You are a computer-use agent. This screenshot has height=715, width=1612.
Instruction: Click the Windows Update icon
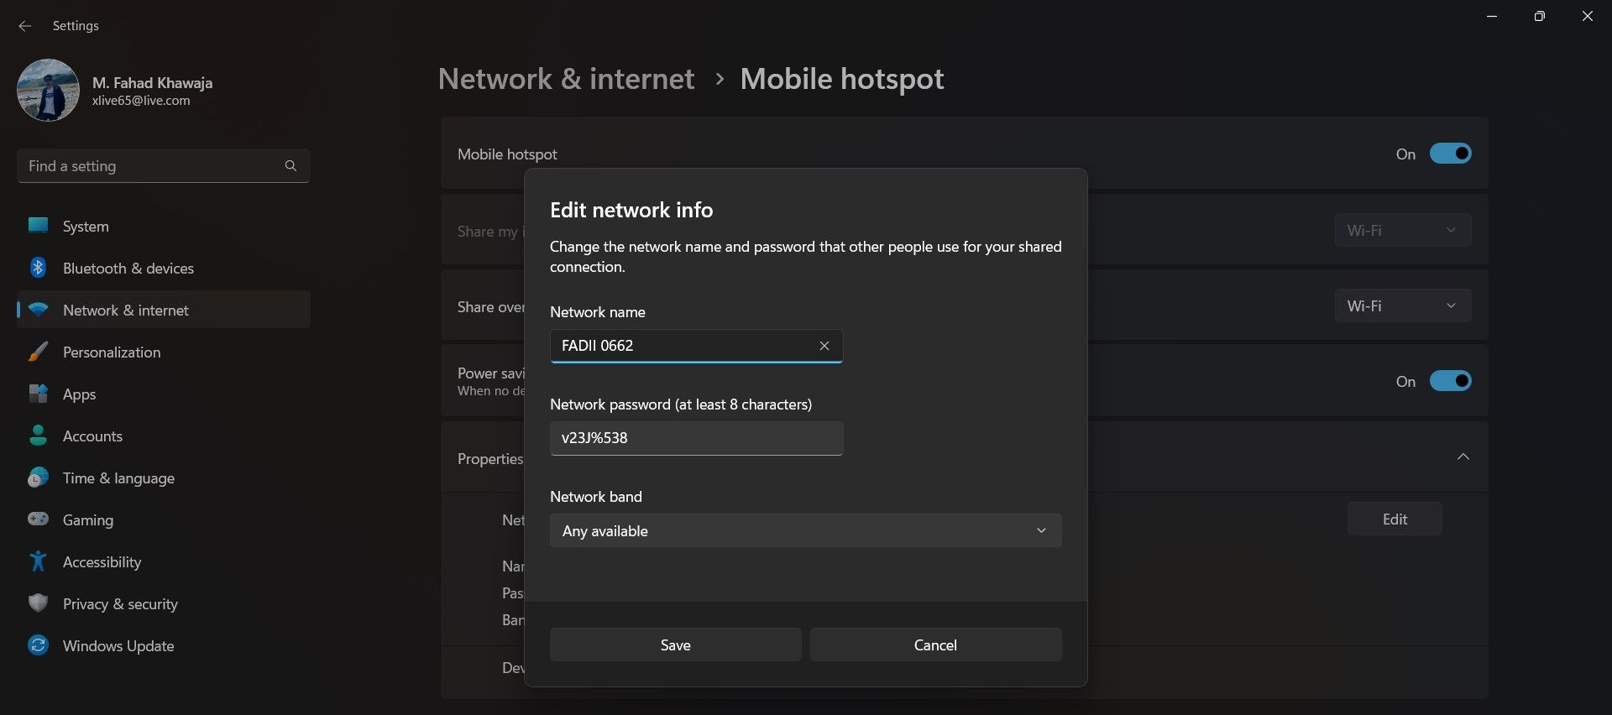coord(38,645)
